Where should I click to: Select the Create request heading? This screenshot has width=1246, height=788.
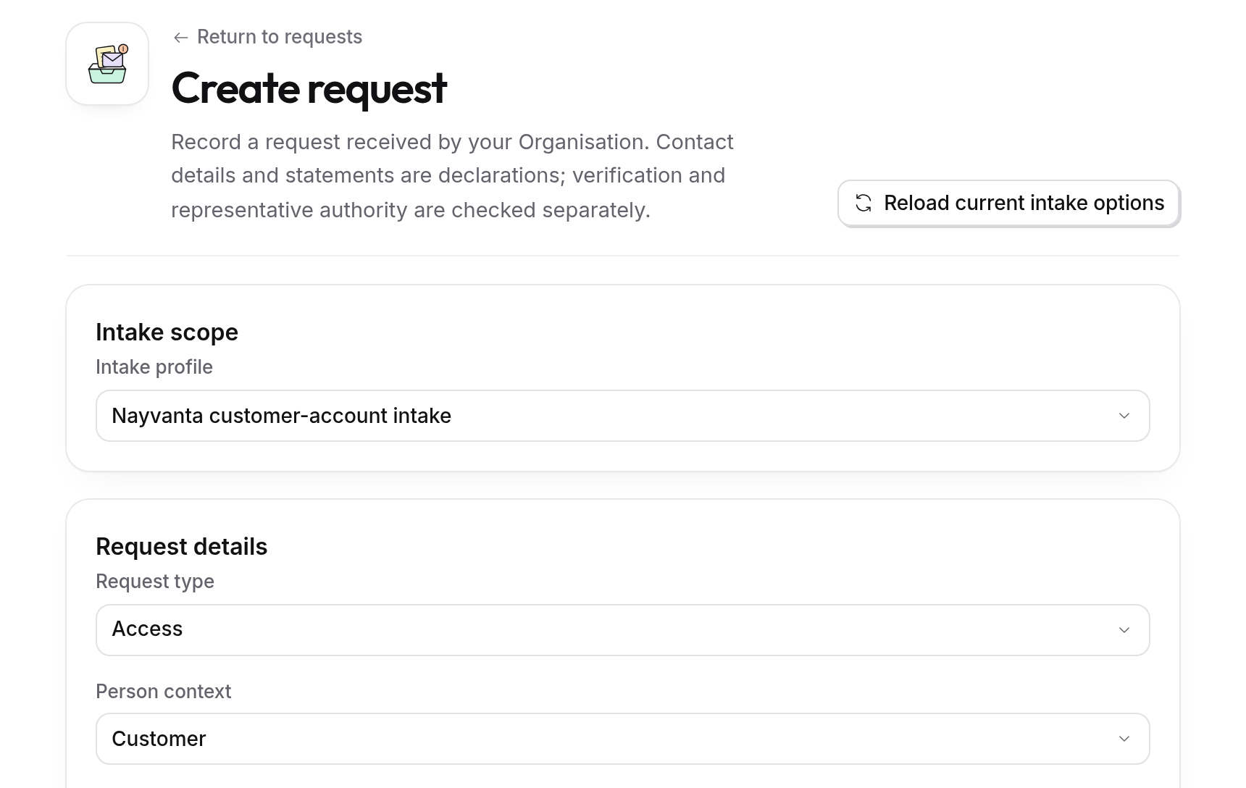(309, 88)
